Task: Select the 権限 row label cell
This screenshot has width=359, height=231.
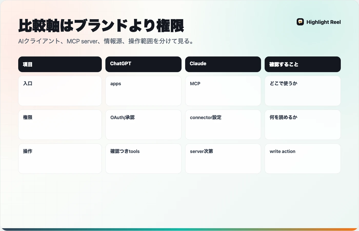Action: point(60,125)
